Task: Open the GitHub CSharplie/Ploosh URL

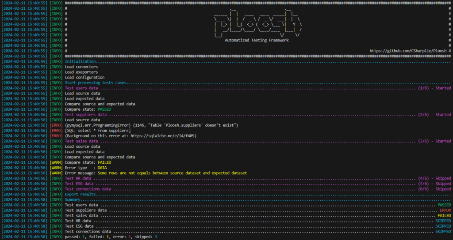Action: [408, 51]
